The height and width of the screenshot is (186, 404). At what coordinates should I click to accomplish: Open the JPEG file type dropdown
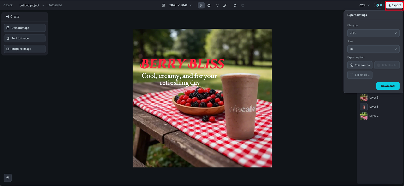[x=373, y=33]
